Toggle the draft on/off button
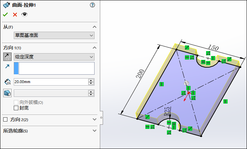Image resolution: width=247 pixels, height=149 pixels. click(7, 93)
